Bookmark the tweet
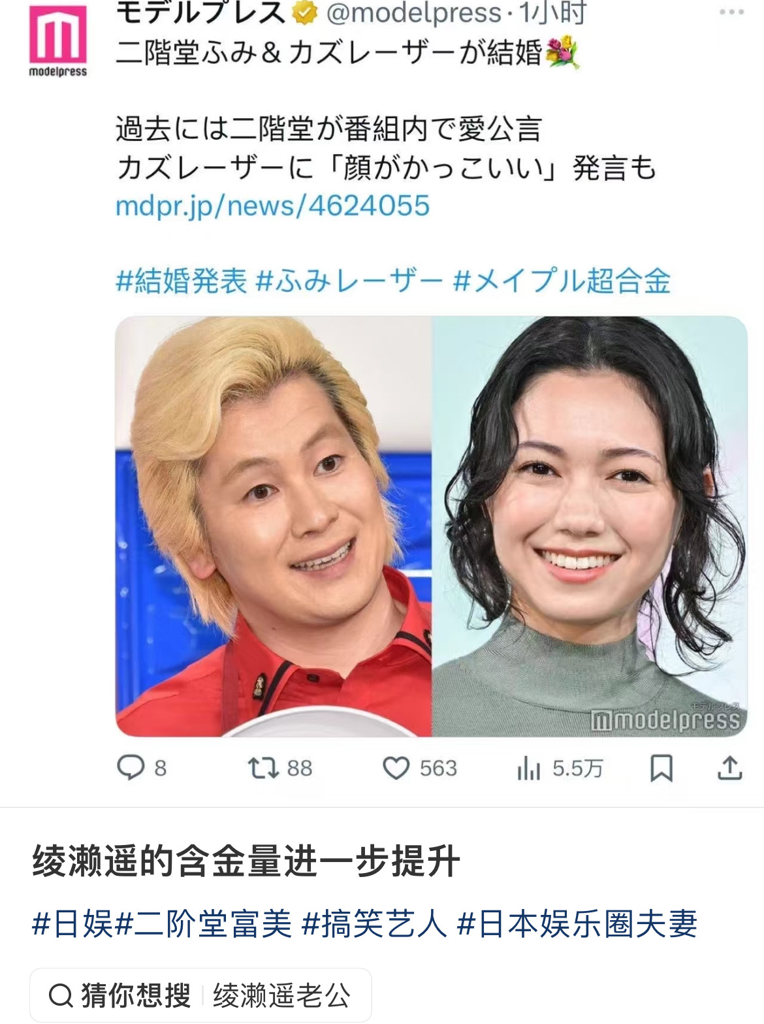Image resolution: width=764 pixels, height=1024 pixels. tap(661, 768)
